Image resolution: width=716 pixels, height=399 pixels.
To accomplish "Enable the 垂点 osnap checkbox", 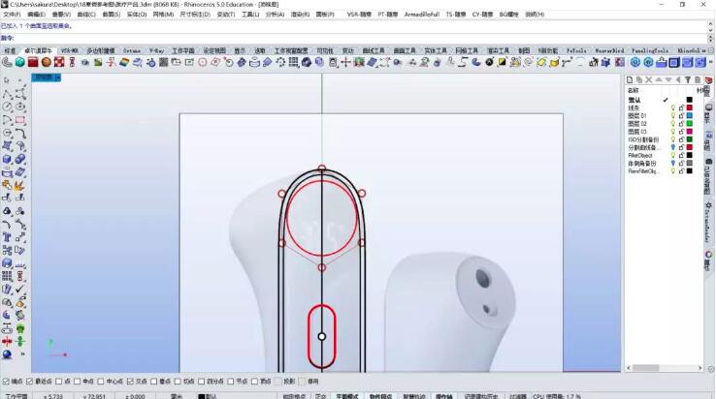I will pos(154,382).
